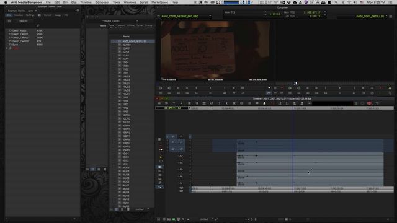Click Mark IN under the record monitor
This screenshot has width=397, height=223.
[326, 88]
